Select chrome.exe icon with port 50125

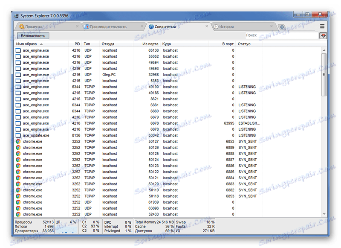click(18, 154)
